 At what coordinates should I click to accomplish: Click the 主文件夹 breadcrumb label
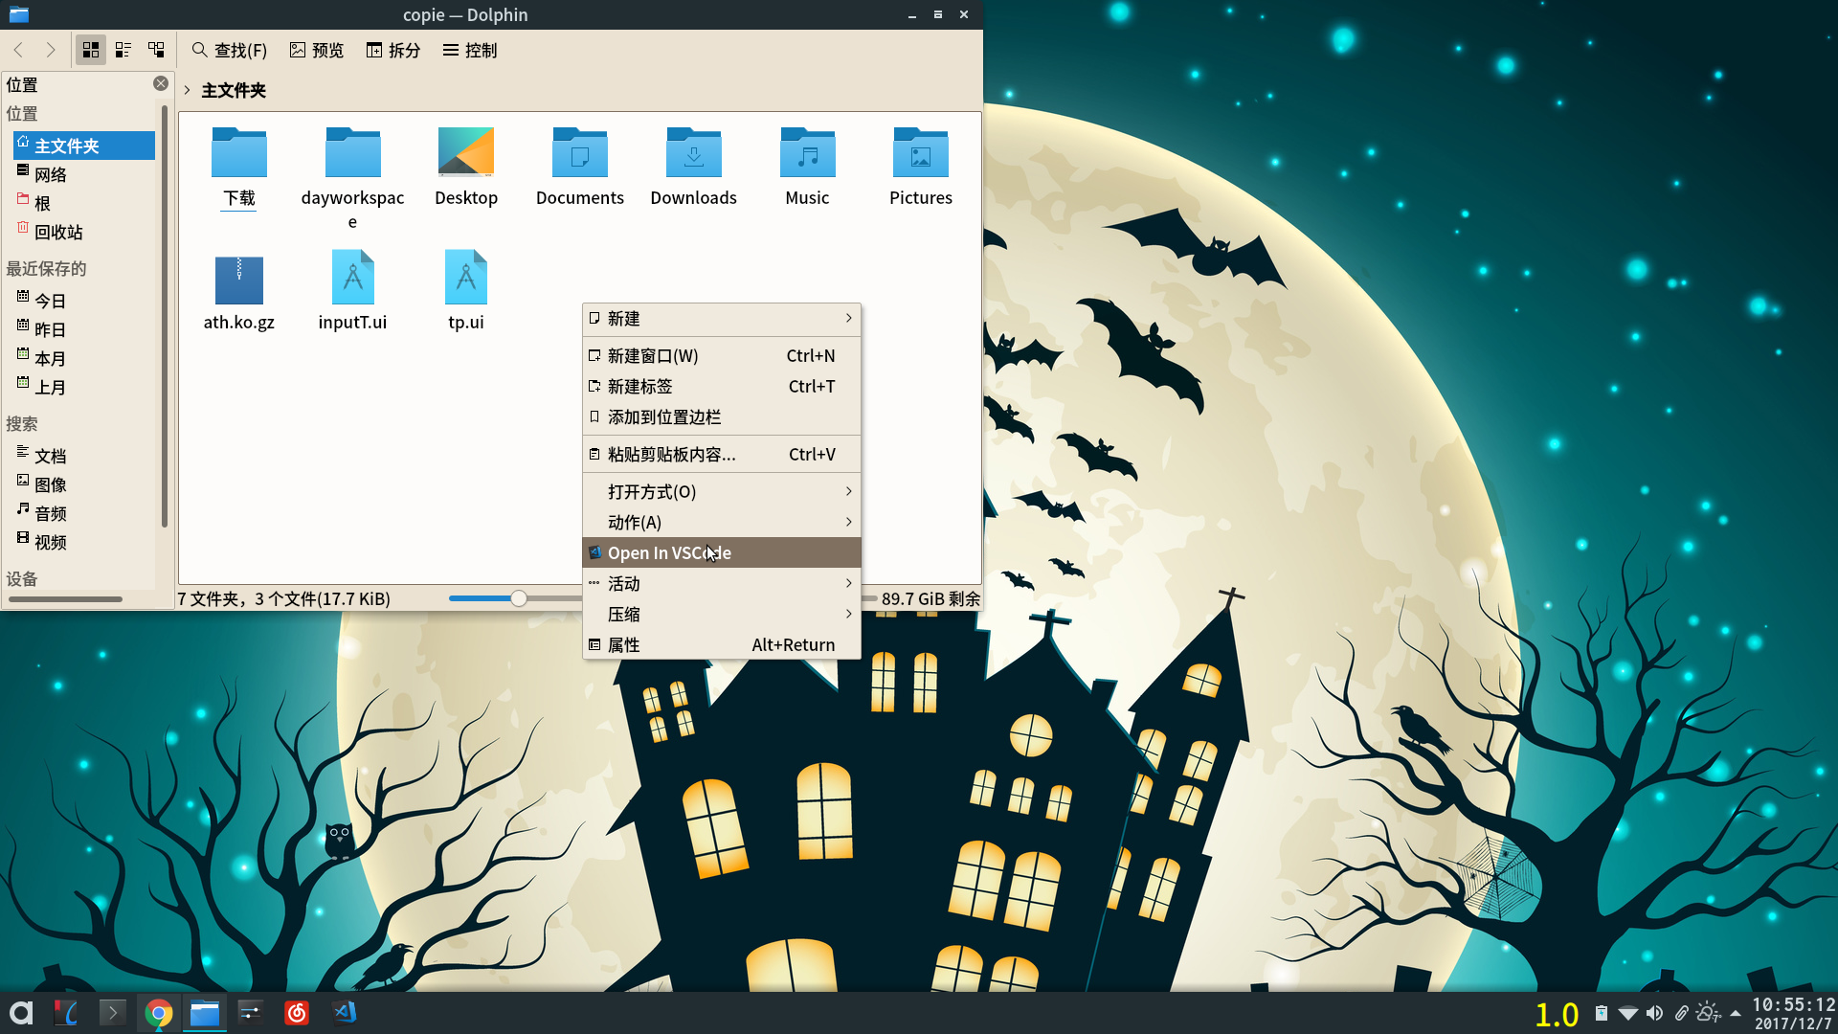[x=234, y=90]
